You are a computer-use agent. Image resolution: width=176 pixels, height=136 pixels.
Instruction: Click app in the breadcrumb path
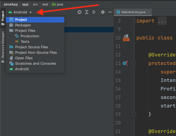[x=25, y=4]
